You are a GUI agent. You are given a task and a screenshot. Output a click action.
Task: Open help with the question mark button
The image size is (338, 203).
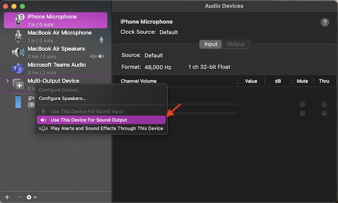324,22
